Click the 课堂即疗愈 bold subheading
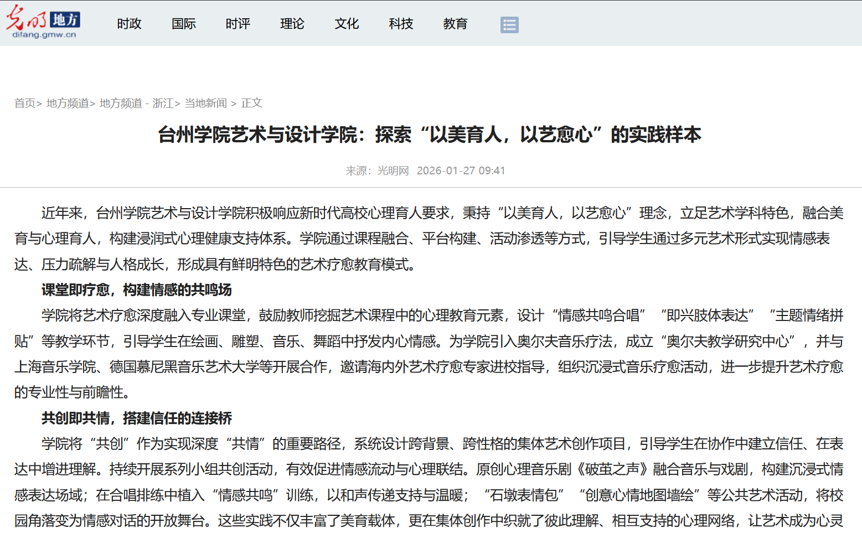Screen dimensions: 862x533 click(x=136, y=290)
